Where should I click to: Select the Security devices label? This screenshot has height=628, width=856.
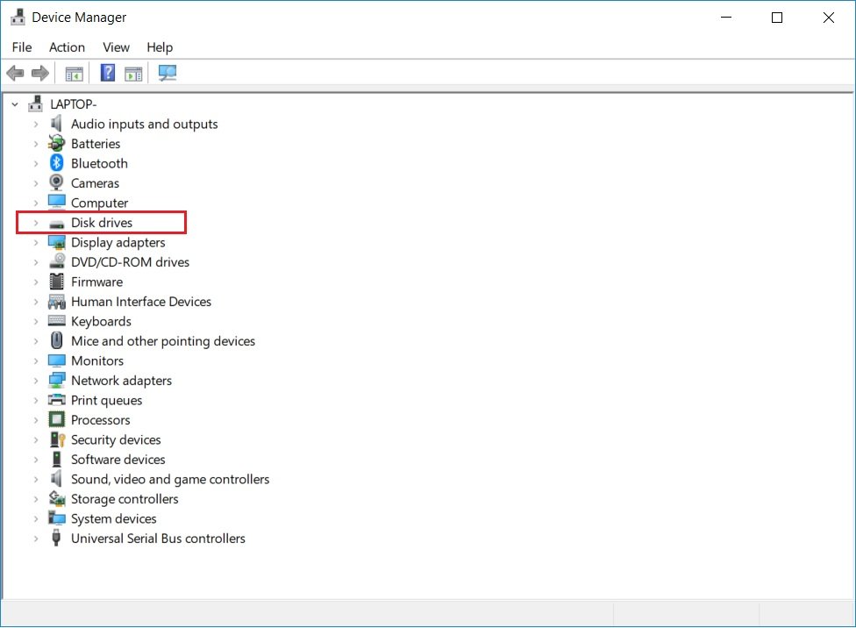[116, 439]
